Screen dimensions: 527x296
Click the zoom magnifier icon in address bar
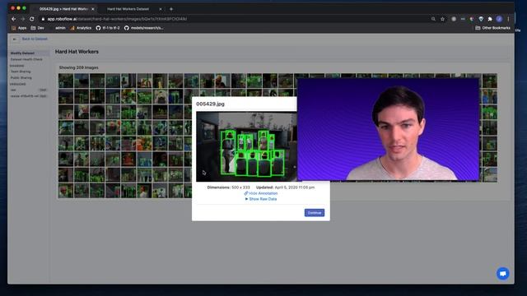pos(433,19)
